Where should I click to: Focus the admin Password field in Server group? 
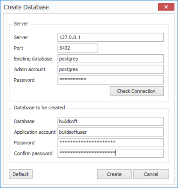111,80
